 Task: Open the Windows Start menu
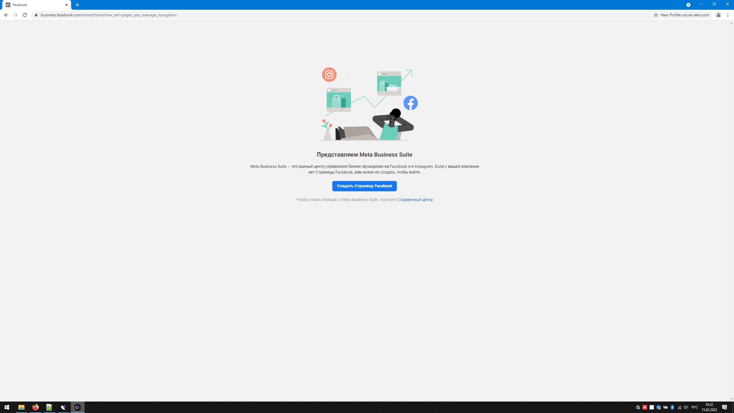(7, 407)
